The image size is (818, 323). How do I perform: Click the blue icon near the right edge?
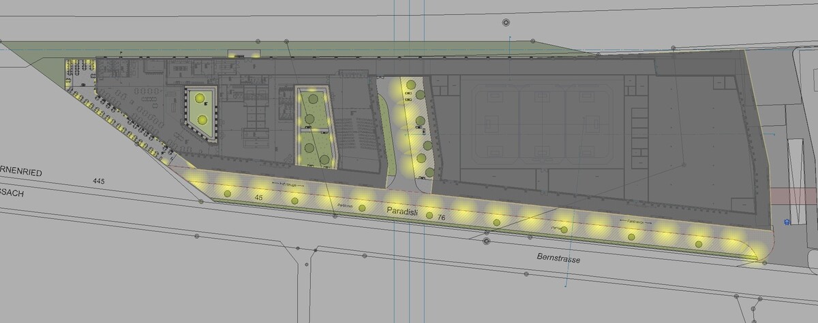coord(787,222)
